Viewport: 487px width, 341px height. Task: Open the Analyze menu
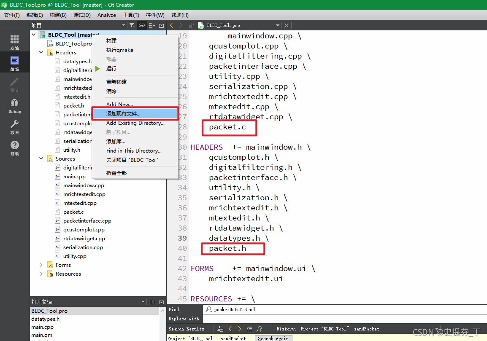click(106, 15)
